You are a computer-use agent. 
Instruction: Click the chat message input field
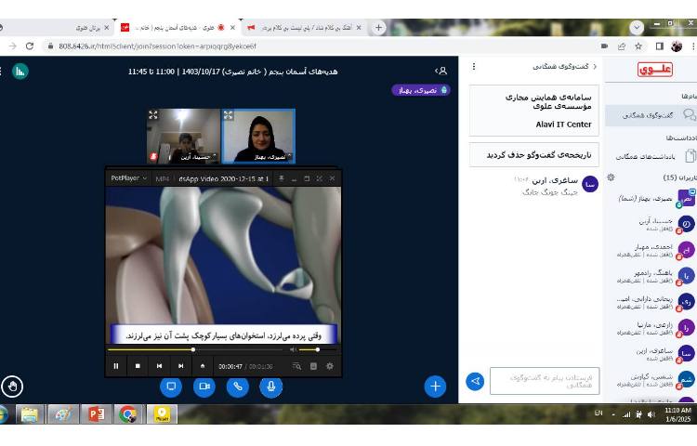coord(544,381)
